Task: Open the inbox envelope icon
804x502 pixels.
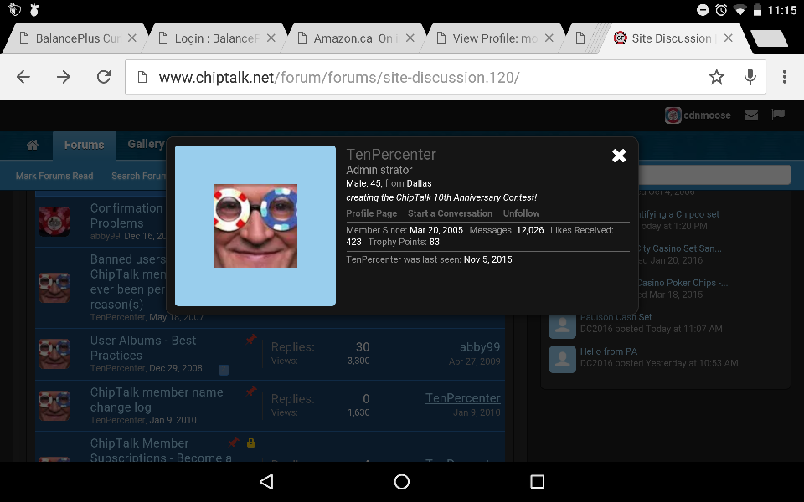Action: coord(751,115)
